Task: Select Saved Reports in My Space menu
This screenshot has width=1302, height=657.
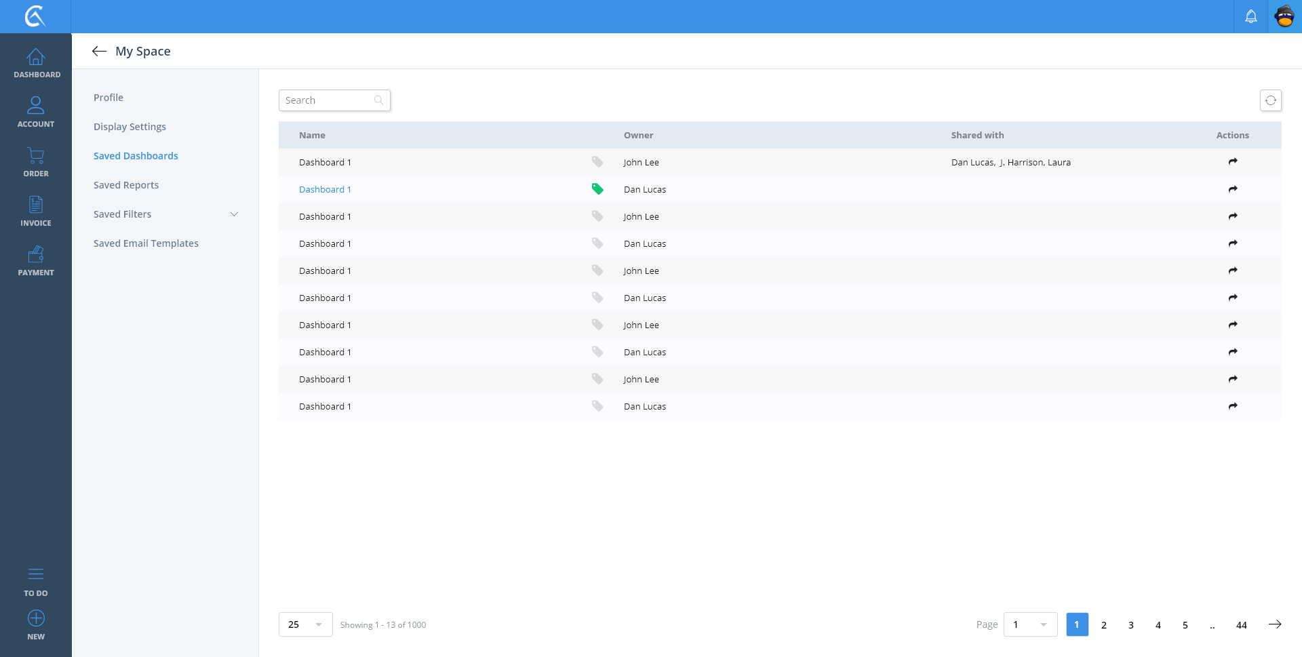Action: [x=126, y=185]
